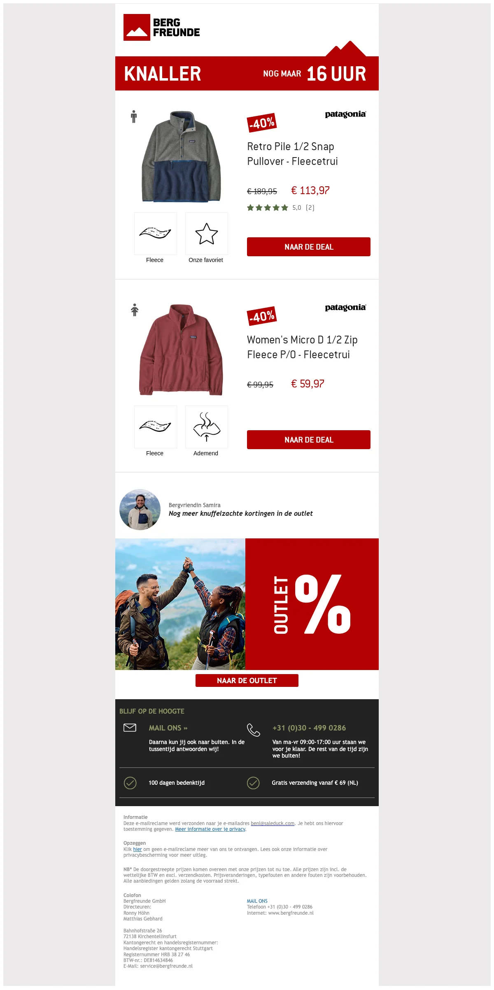
Task: Click the NAAR DE OUTLET button
Action: click(x=247, y=680)
